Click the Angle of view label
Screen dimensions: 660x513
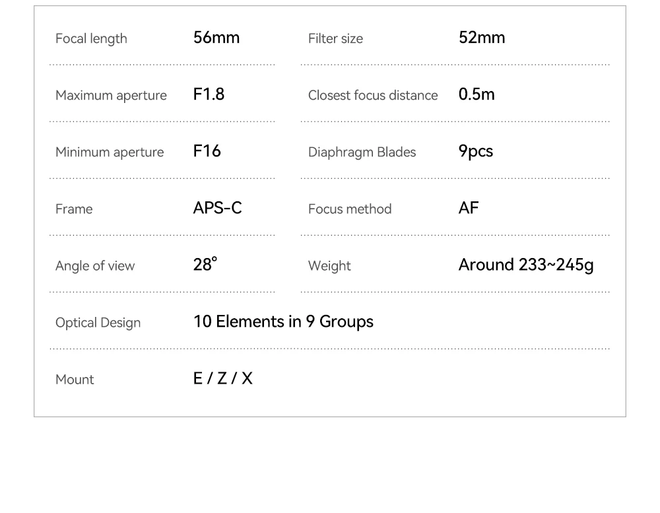[x=95, y=266]
